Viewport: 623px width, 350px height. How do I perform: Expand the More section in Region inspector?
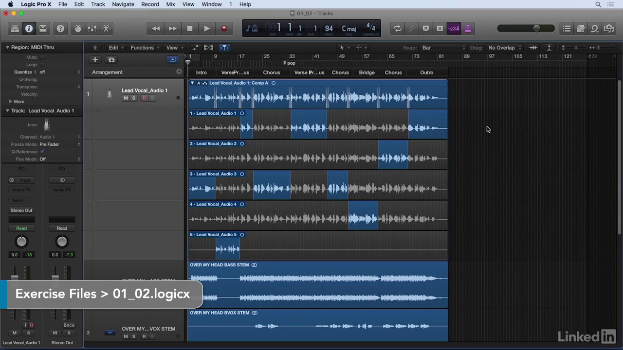click(x=11, y=102)
